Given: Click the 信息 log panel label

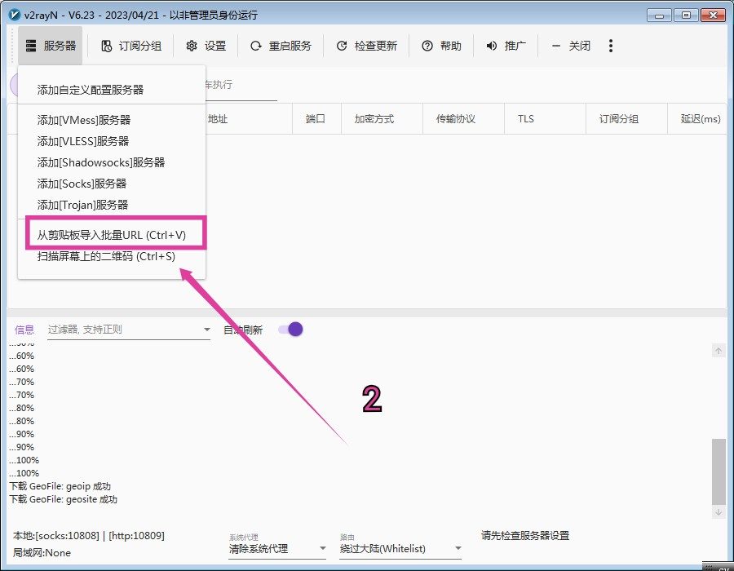Looking at the screenshot, I should click(24, 330).
